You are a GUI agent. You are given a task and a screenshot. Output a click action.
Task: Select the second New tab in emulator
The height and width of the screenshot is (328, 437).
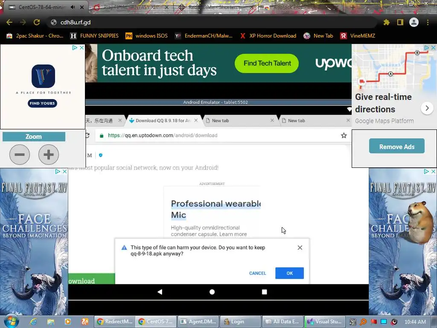pyautogui.click(x=315, y=120)
